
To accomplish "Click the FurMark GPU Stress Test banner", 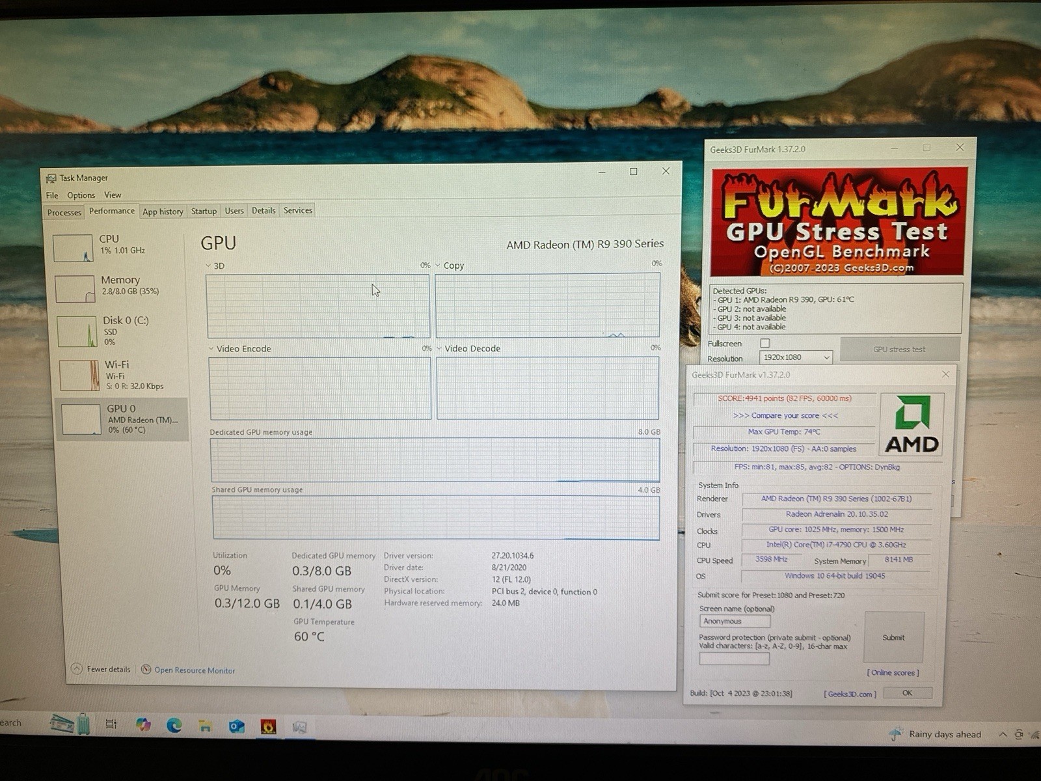I will [839, 221].
